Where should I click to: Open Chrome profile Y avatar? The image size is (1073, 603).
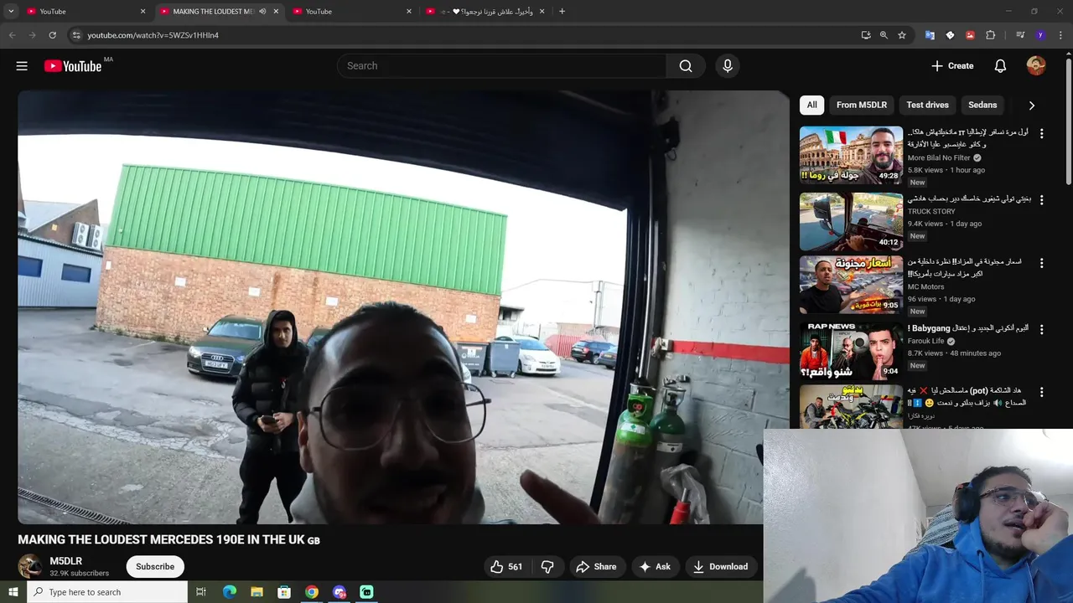pos(1040,35)
